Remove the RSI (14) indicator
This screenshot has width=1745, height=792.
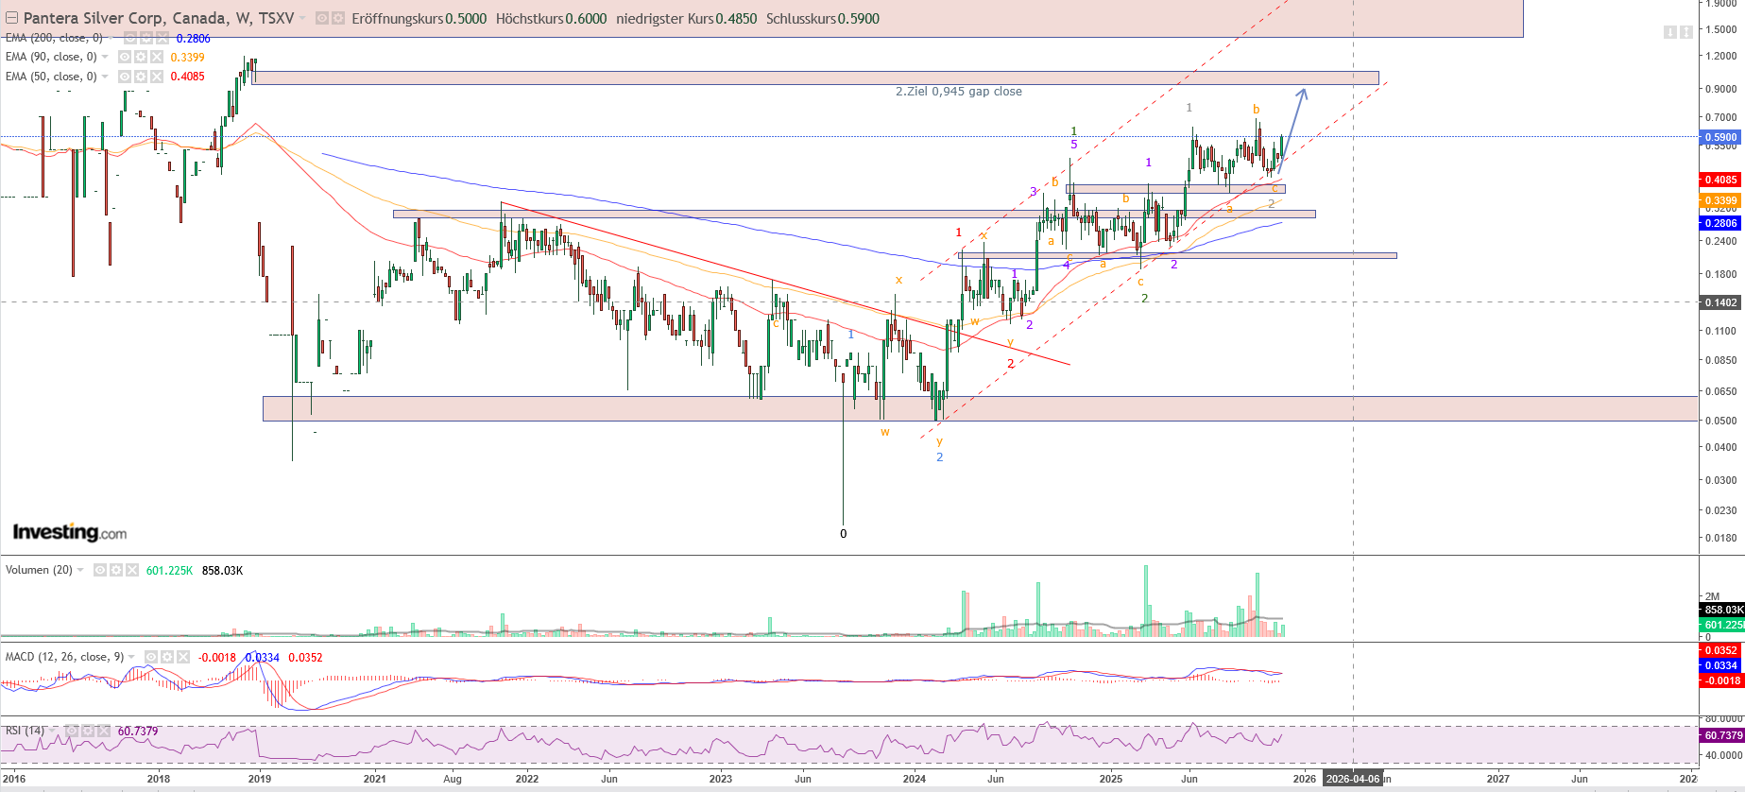point(104,731)
